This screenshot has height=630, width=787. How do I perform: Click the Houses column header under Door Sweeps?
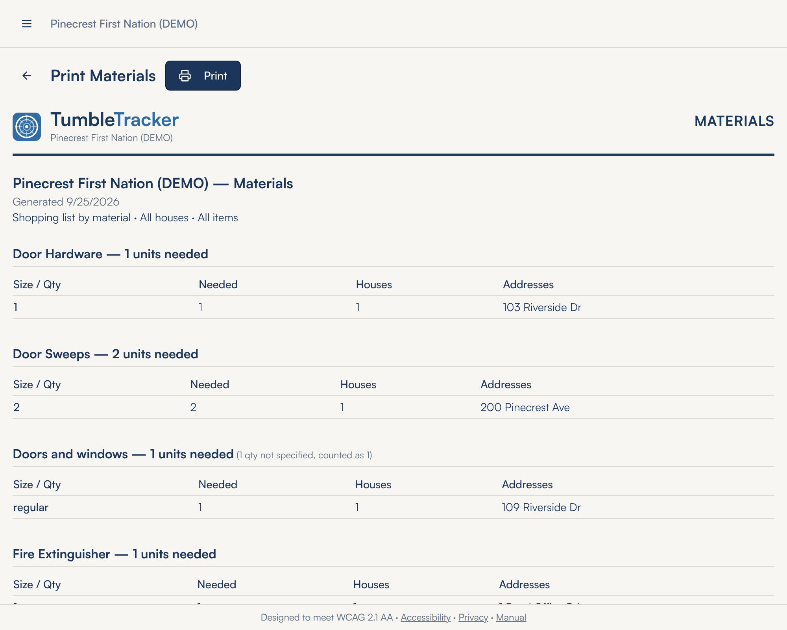point(358,384)
